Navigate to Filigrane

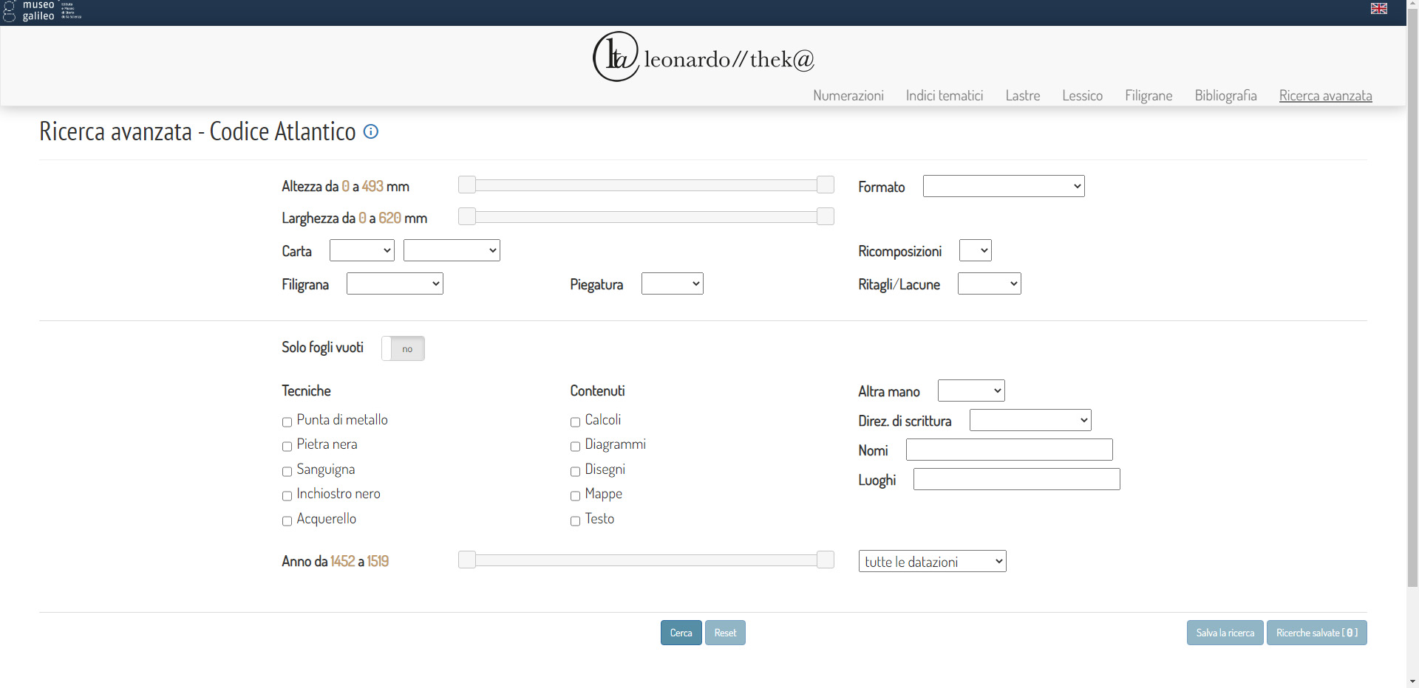pos(1148,95)
